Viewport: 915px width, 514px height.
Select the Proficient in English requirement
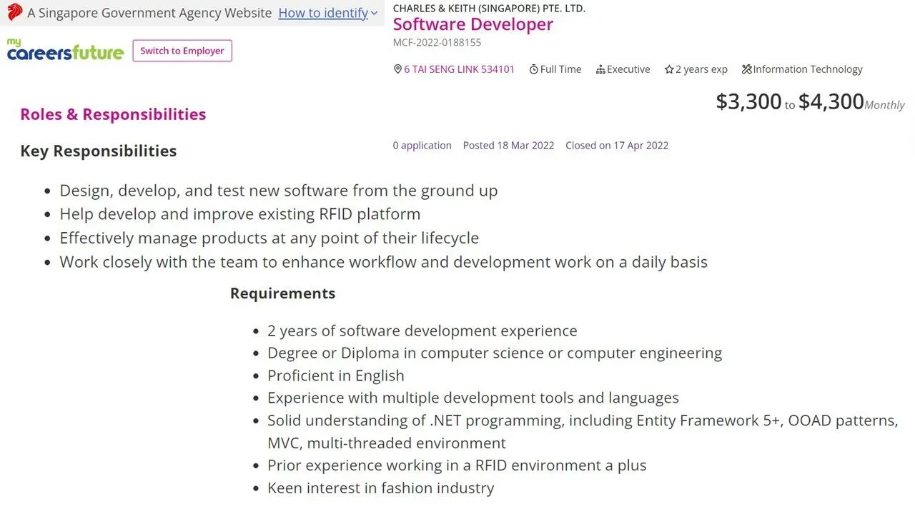pos(336,376)
